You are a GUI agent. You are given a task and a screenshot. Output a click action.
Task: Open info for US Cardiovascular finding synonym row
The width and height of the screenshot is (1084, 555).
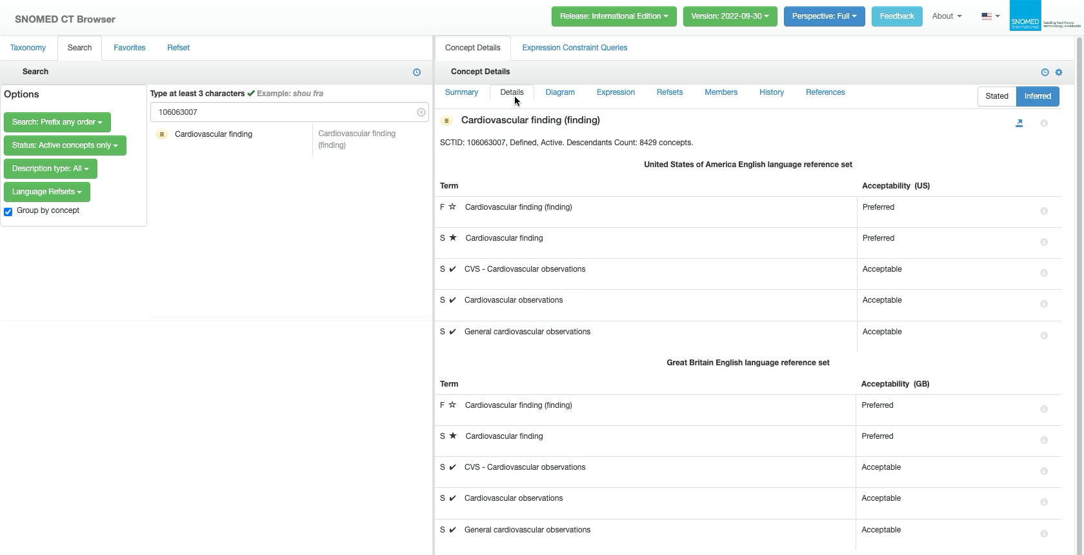click(1044, 242)
